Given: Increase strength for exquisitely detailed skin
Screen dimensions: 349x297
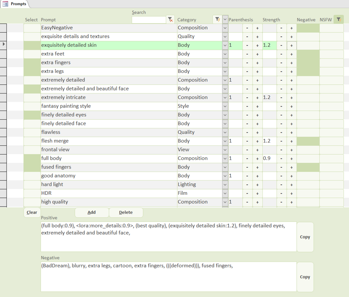Looking at the screenshot, I should [291, 45].
